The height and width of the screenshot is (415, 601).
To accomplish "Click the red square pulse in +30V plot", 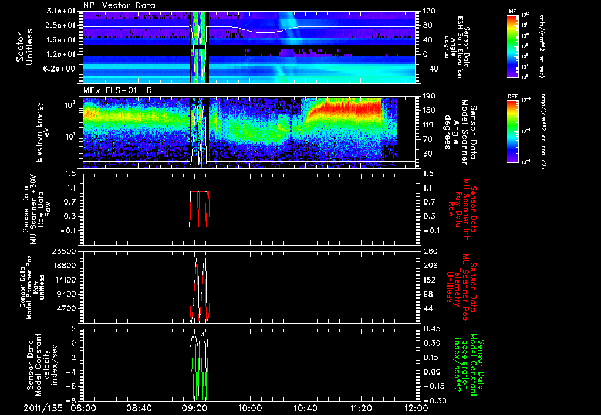I will pos(200,209).
